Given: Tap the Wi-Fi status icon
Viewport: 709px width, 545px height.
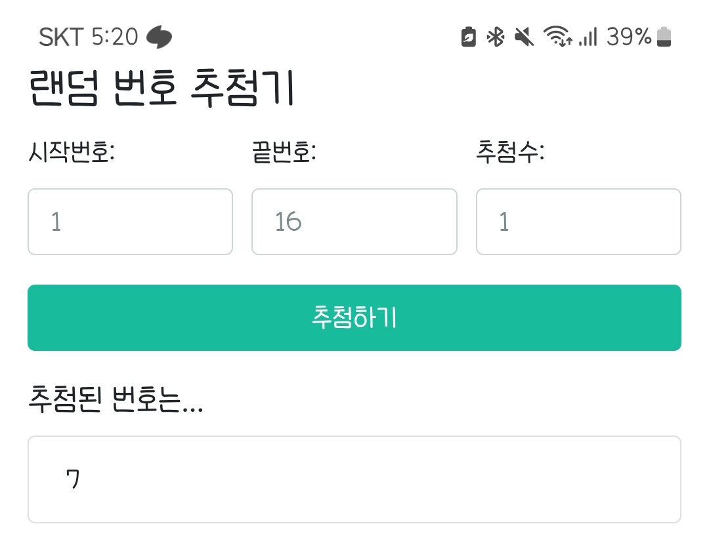Looking at the screenshot, I should tap(557, 37).
